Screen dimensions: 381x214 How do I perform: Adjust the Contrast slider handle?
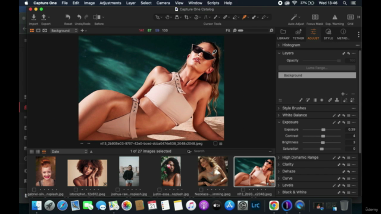[323, 136]
